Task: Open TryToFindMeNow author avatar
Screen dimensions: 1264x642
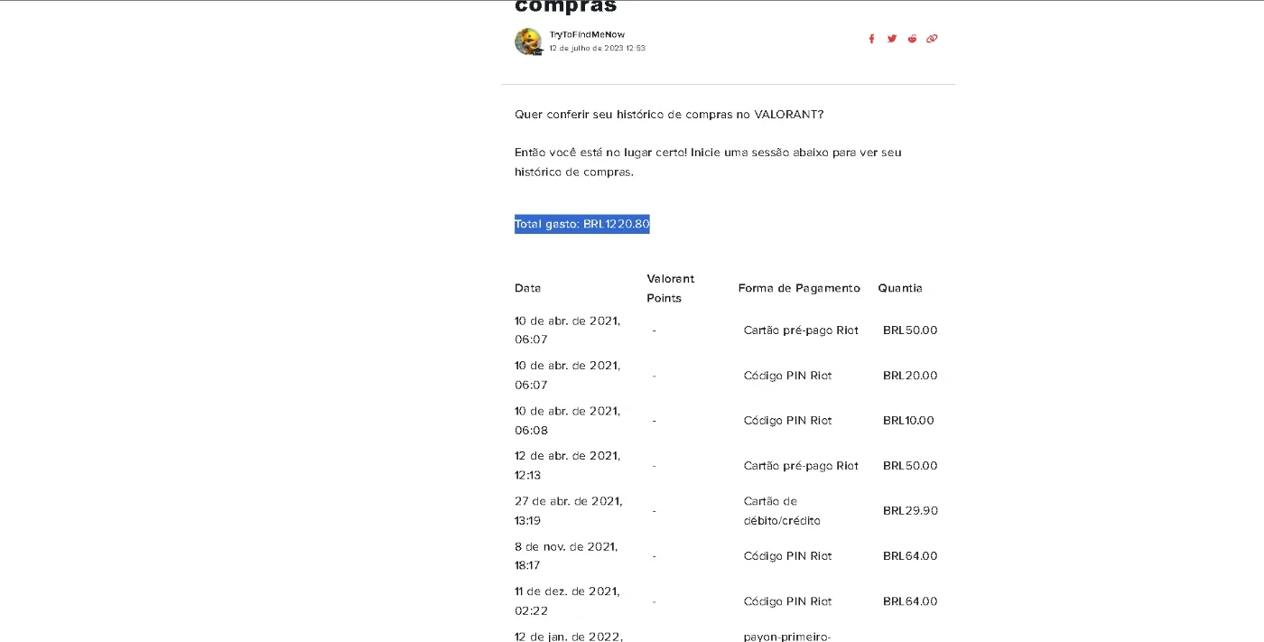Action: point(528,42)
